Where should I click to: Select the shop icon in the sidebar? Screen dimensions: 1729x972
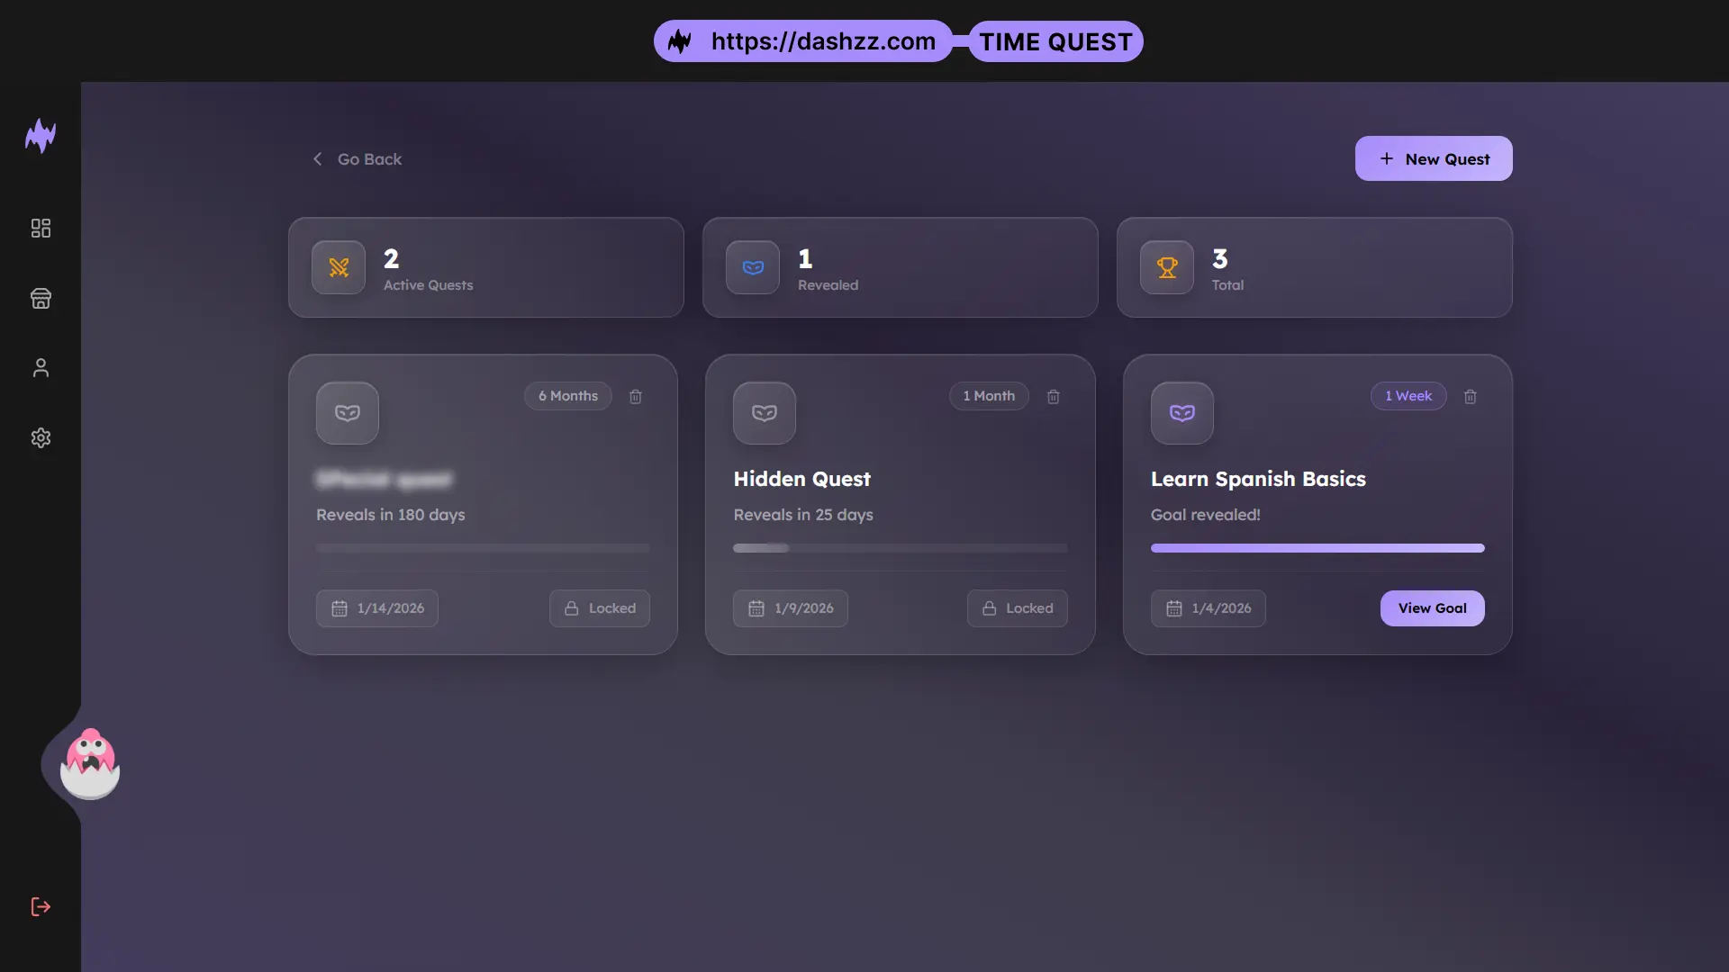pyautogui.click(x=41, y=299)
